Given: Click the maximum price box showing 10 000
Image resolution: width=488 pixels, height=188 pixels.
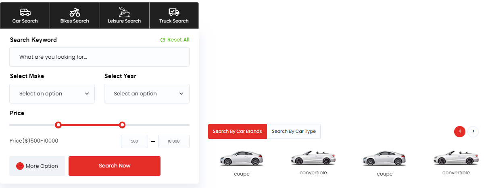Looking at the screenshot, I should 174,141.
